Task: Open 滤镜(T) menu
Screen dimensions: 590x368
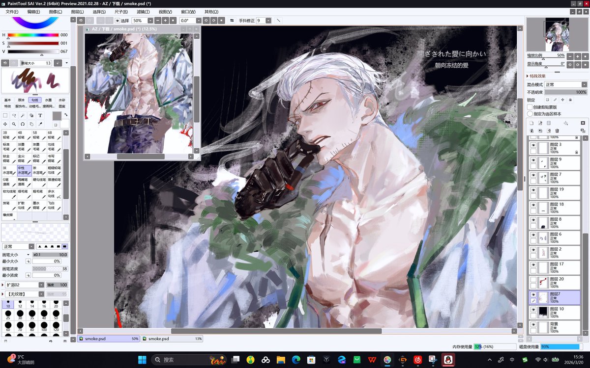Action: pos(143,11)
